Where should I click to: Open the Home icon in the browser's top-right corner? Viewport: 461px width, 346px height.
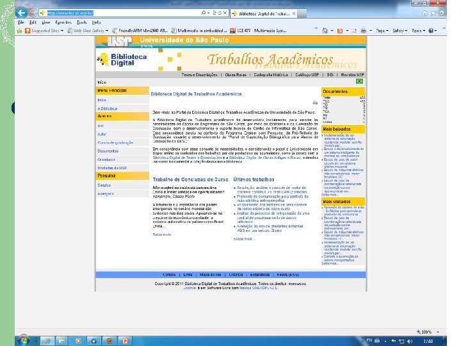point(425,13)
